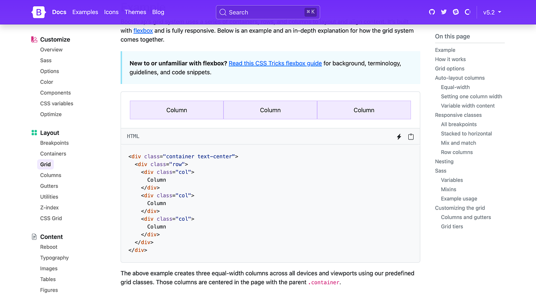Select Breakpoints in the Layout sidebar
The height and width of the screenshot is (305, 536).
54,143
